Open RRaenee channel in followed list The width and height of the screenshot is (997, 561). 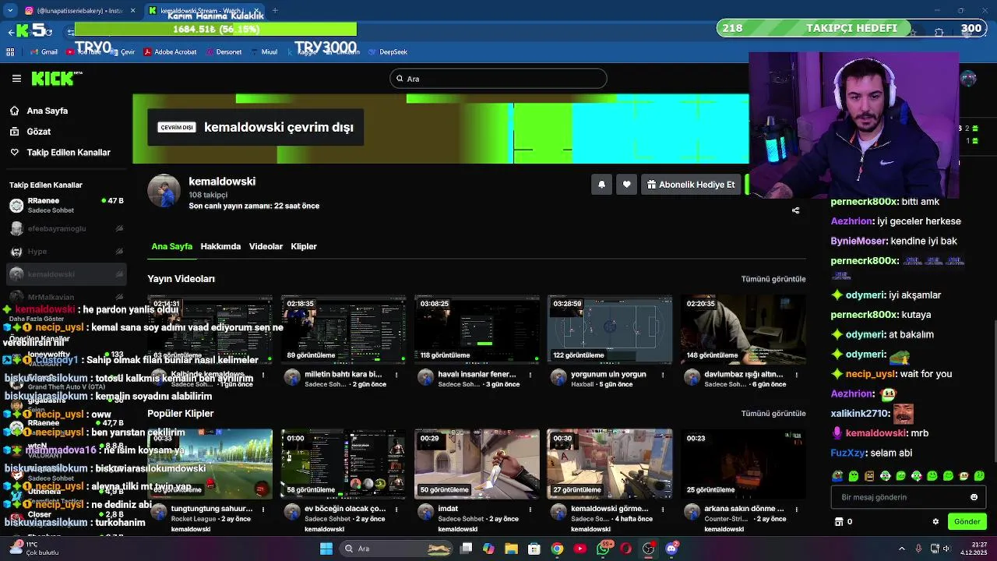(x=65, y=205)
